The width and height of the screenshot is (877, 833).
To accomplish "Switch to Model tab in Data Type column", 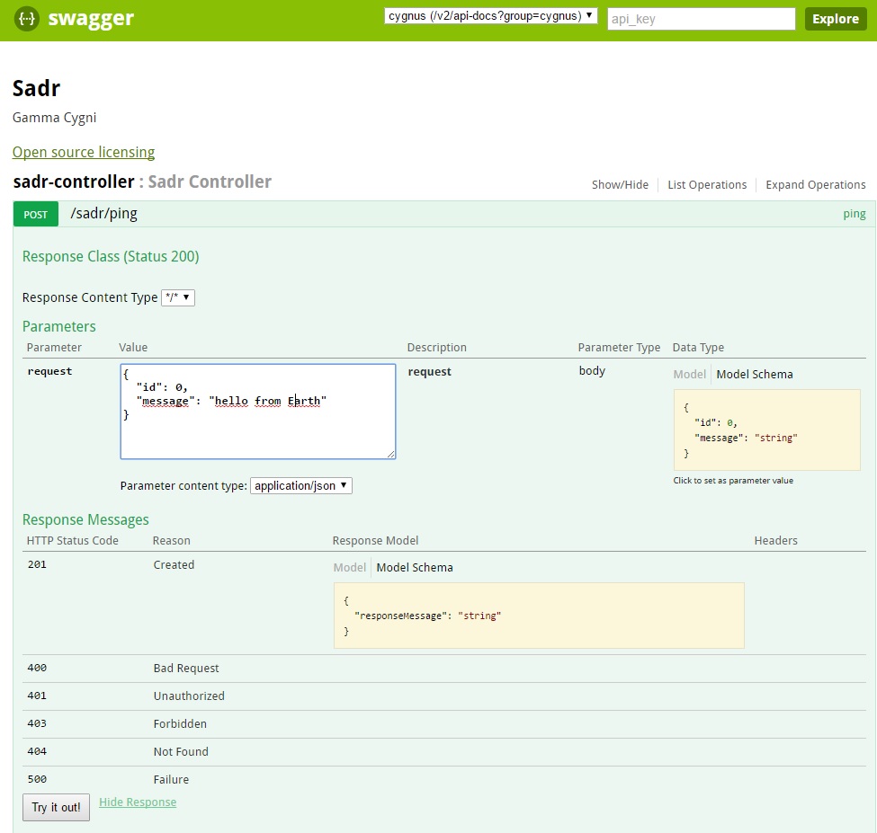I will [689, 375].
